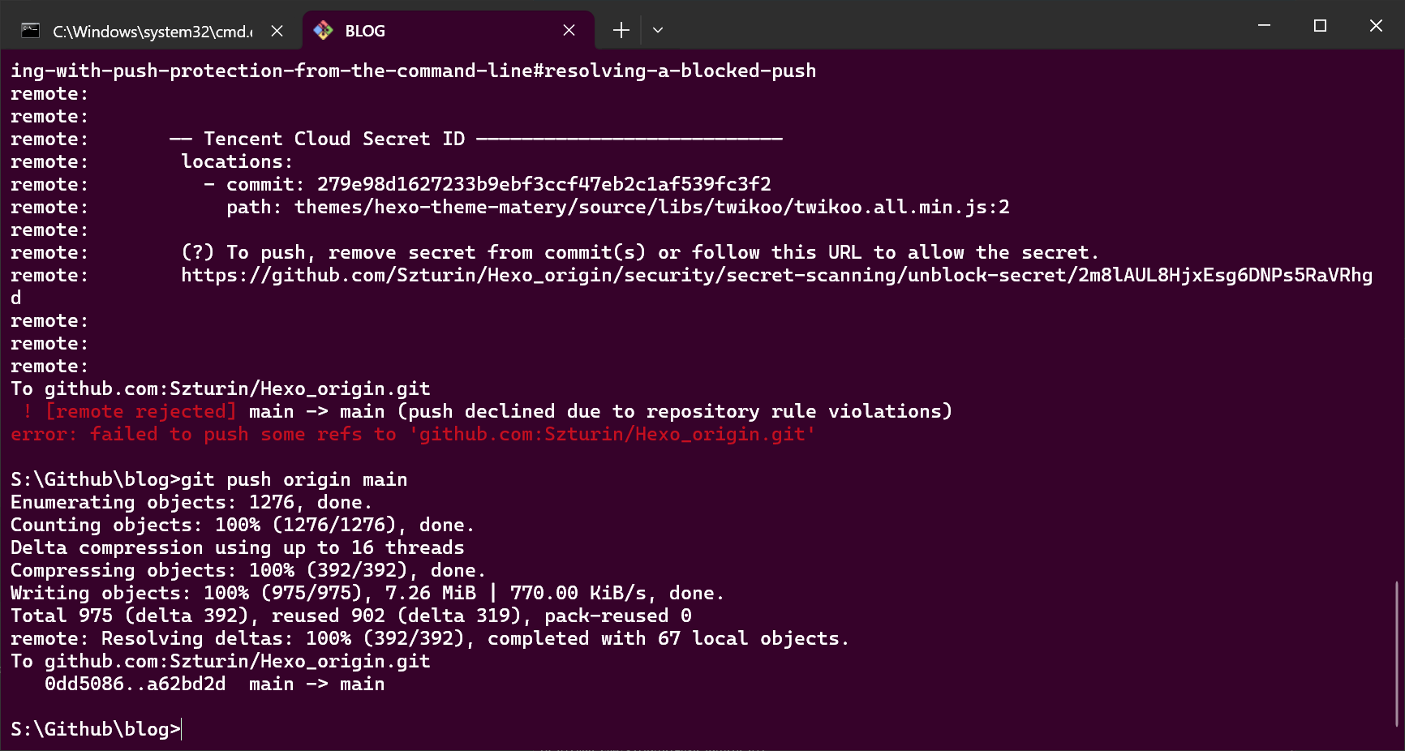
Task: Click the last S:\Github\blog> prompt line
Action: tap(96, 729)
